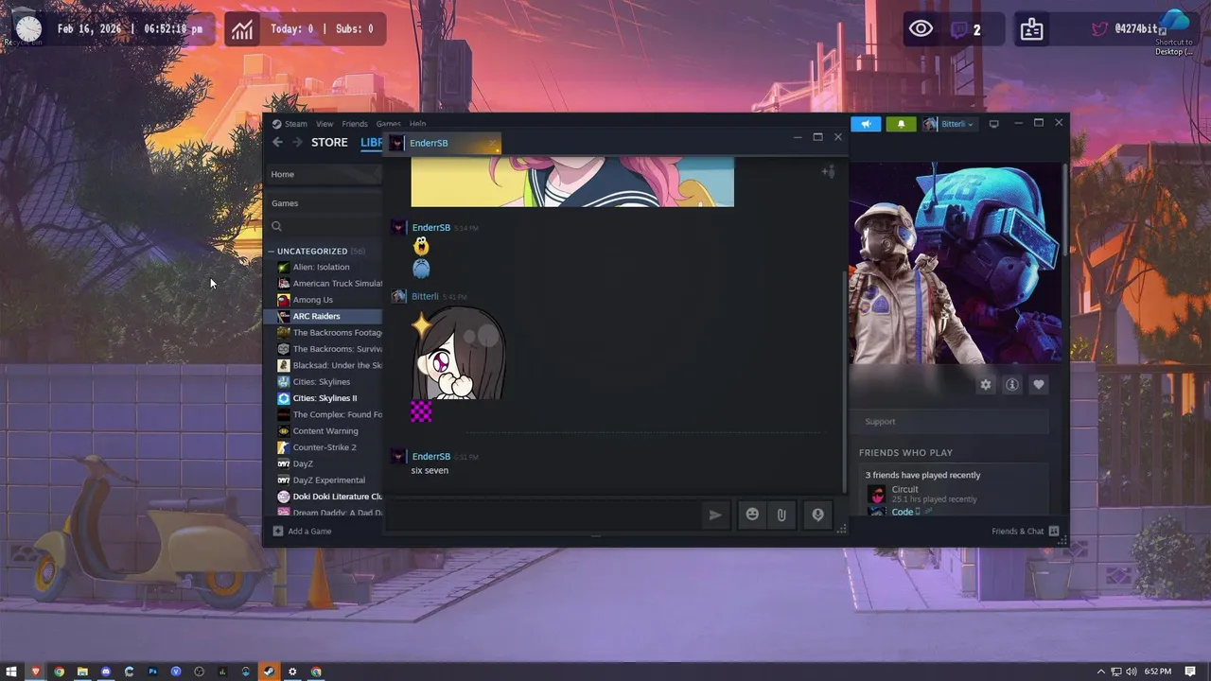The height and width of the screenshot is (681, 1211).
Task: Click EnderrSB's name above 'six seven' message
Action: click(x=430, y=457)
